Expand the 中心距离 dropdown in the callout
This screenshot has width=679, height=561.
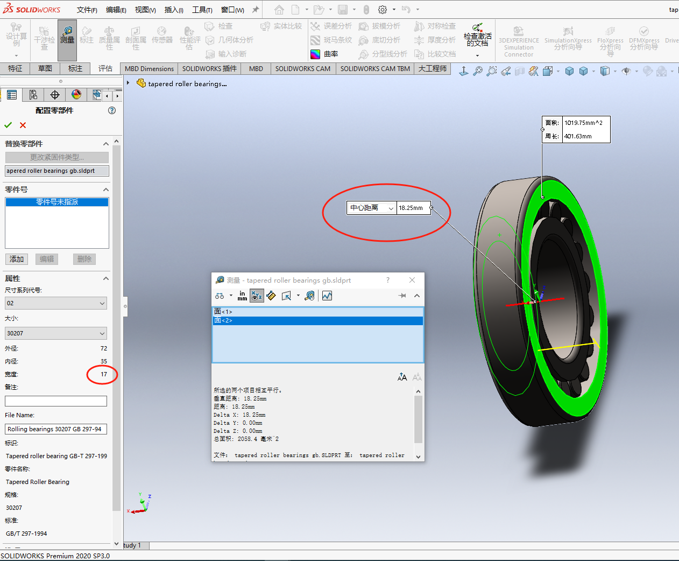391,208
